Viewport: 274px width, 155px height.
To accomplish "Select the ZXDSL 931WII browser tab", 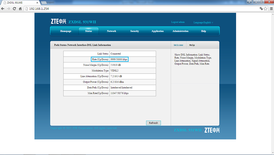I will [x=20, y=3].
